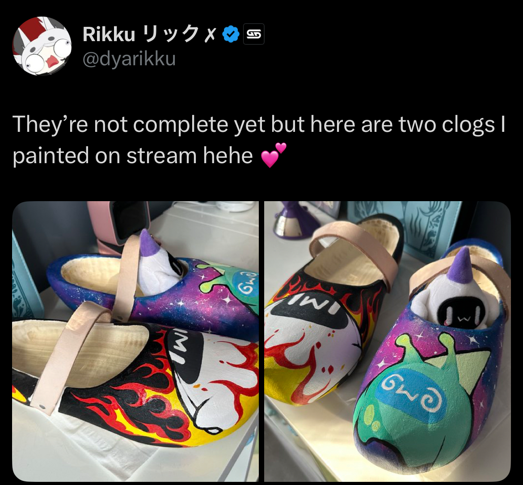Viewport: 523px width, 485px height.
Task: Click the pink phone stand in left photo
Action: pos(118,227)
